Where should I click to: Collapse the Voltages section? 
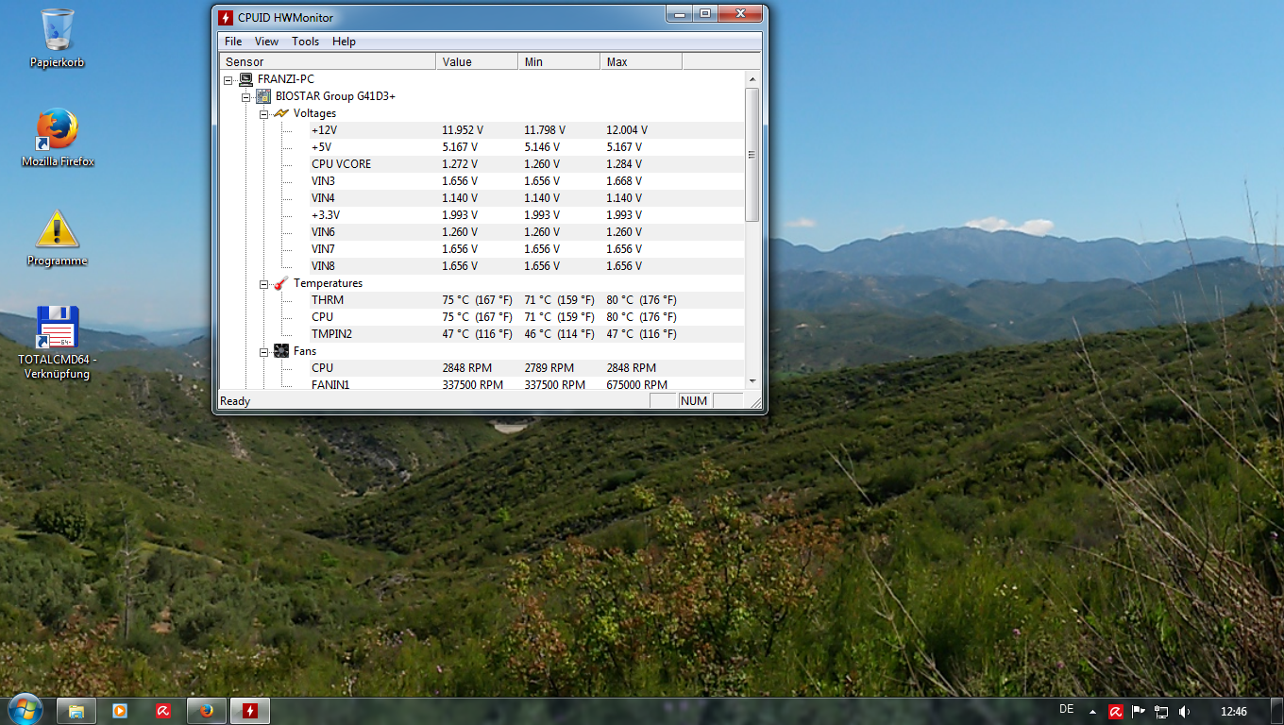point(264,114)
